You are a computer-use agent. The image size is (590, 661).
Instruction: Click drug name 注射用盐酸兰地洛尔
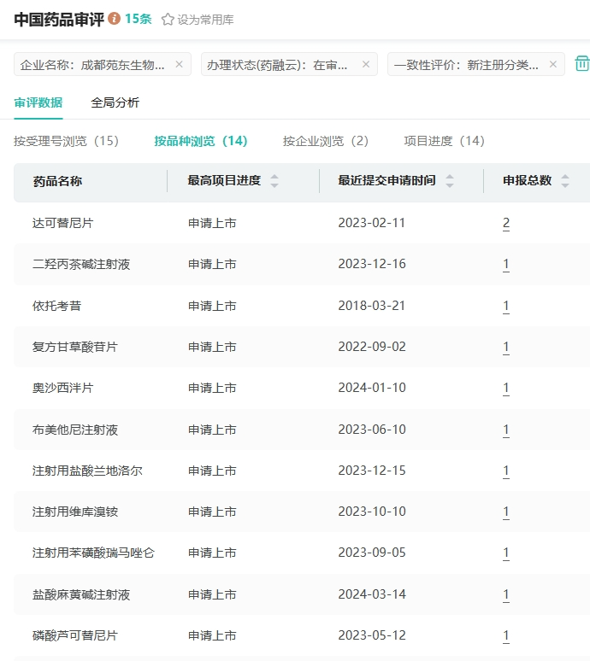pos(87,471)
